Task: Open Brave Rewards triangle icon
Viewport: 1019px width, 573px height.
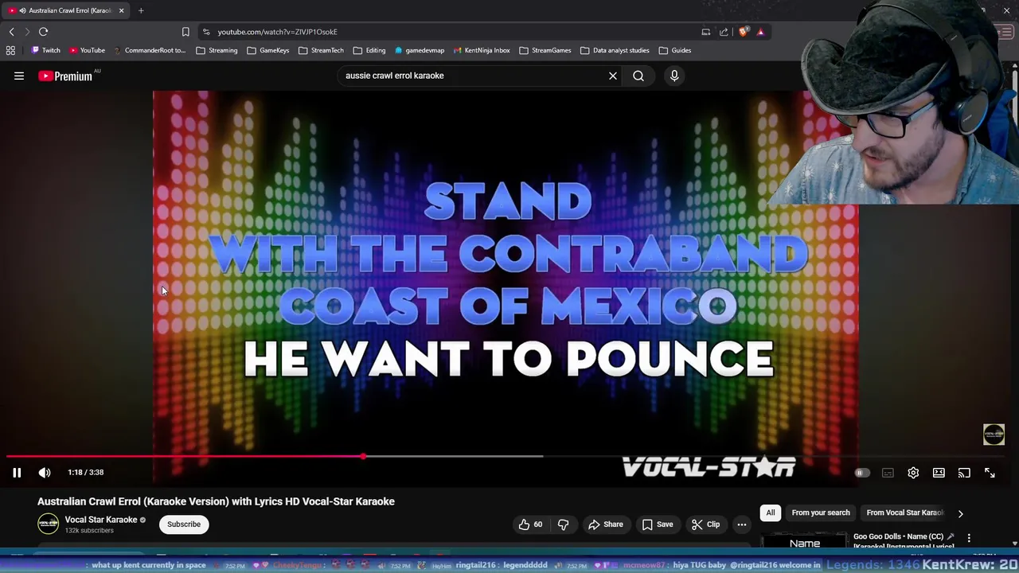Action: pos(760,32)
